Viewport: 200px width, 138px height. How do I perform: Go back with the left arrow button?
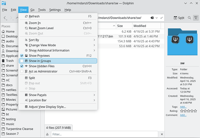(x=5, y=18)
